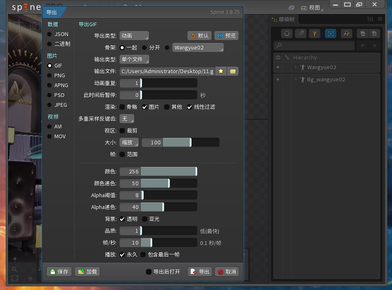
Task: Click the expand all tree icon
Action: coord(374,34)
